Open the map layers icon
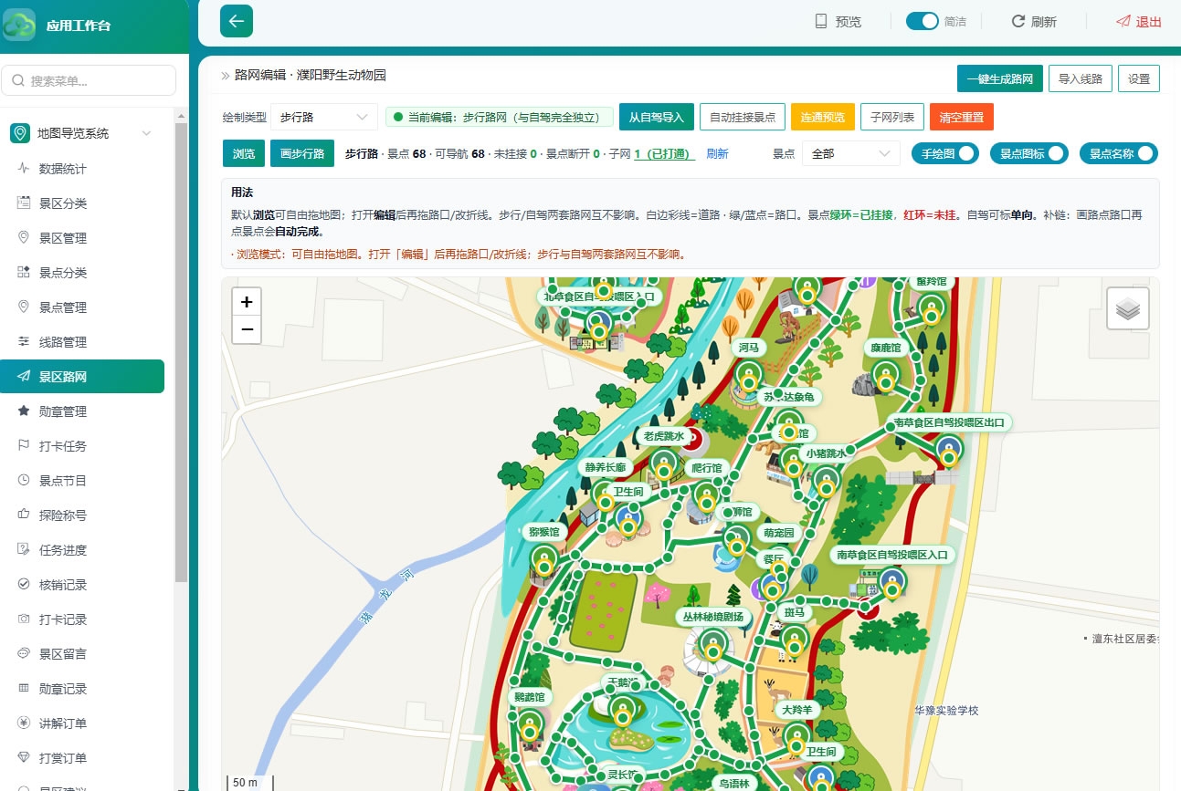Viewport: 1181px width, 791px height. [1128, 308]
